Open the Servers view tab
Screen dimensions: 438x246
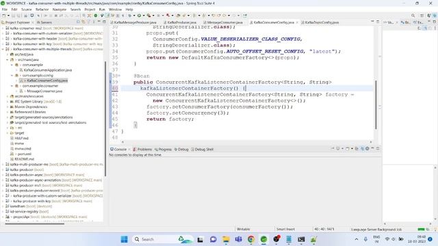[x=44, y=23]
